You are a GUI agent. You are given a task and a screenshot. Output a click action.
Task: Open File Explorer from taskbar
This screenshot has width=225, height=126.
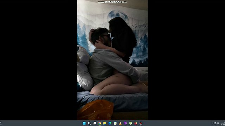pyautogui.click(x=105, y=123)
